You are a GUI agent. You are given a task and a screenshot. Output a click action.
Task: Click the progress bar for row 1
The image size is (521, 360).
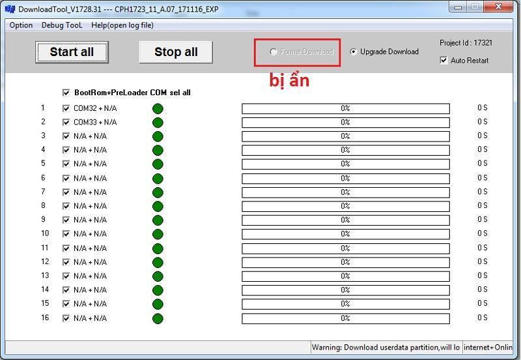point(345,109)
